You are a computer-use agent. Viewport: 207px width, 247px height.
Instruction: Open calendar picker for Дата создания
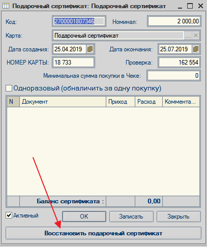coord(90,49)
